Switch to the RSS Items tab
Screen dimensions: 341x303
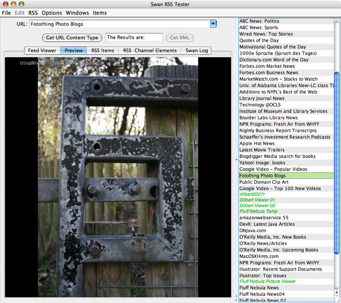coord(102,51)
